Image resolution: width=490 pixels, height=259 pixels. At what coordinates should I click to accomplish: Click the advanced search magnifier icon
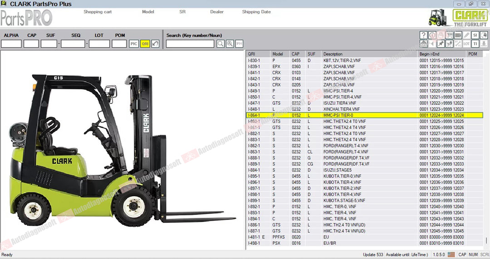230,44
